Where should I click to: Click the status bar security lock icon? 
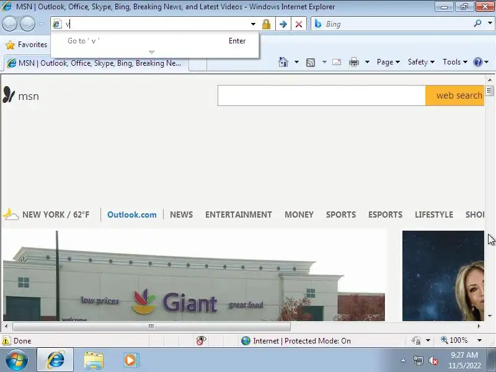[416, 340]
